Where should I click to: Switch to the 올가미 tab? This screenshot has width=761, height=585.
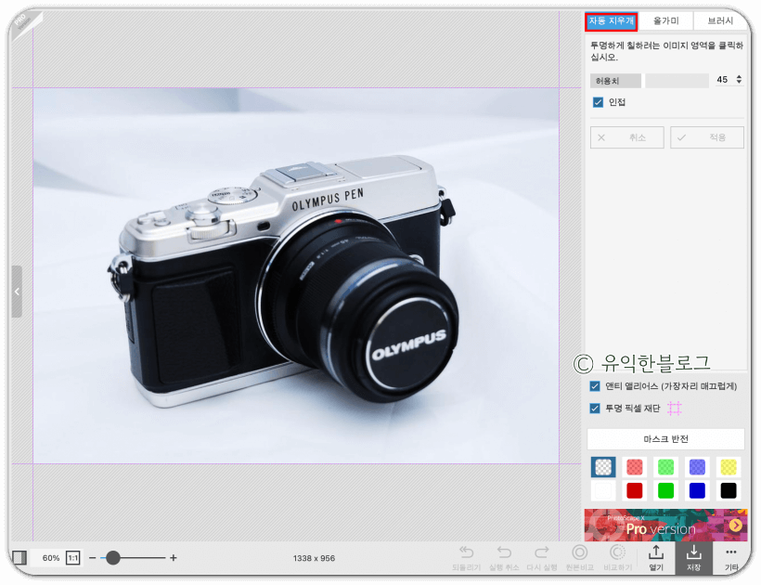pos(666,21)
